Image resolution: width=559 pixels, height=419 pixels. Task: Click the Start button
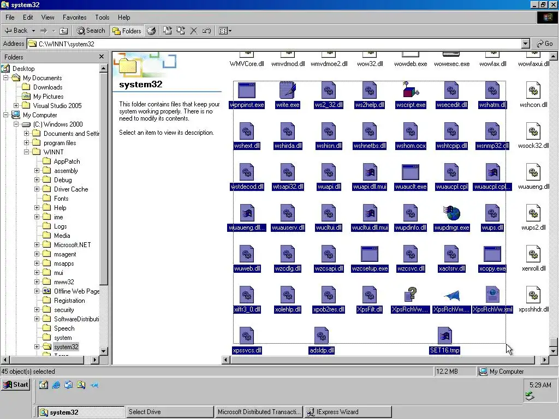tap(16, 385)
